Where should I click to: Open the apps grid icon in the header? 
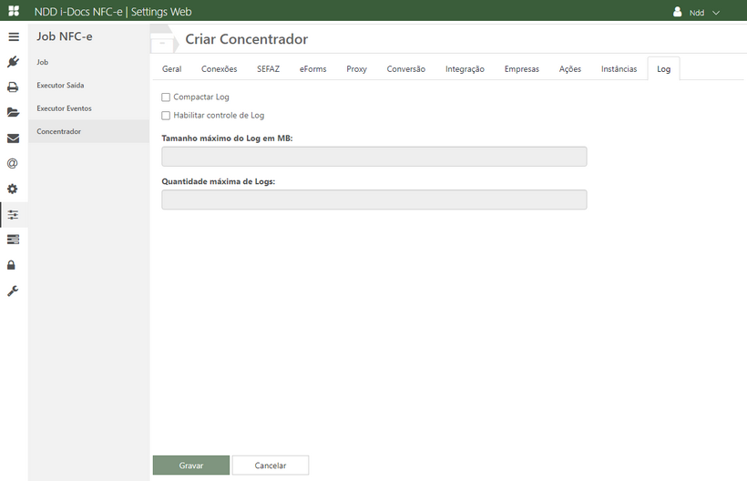tap(14, 11)
